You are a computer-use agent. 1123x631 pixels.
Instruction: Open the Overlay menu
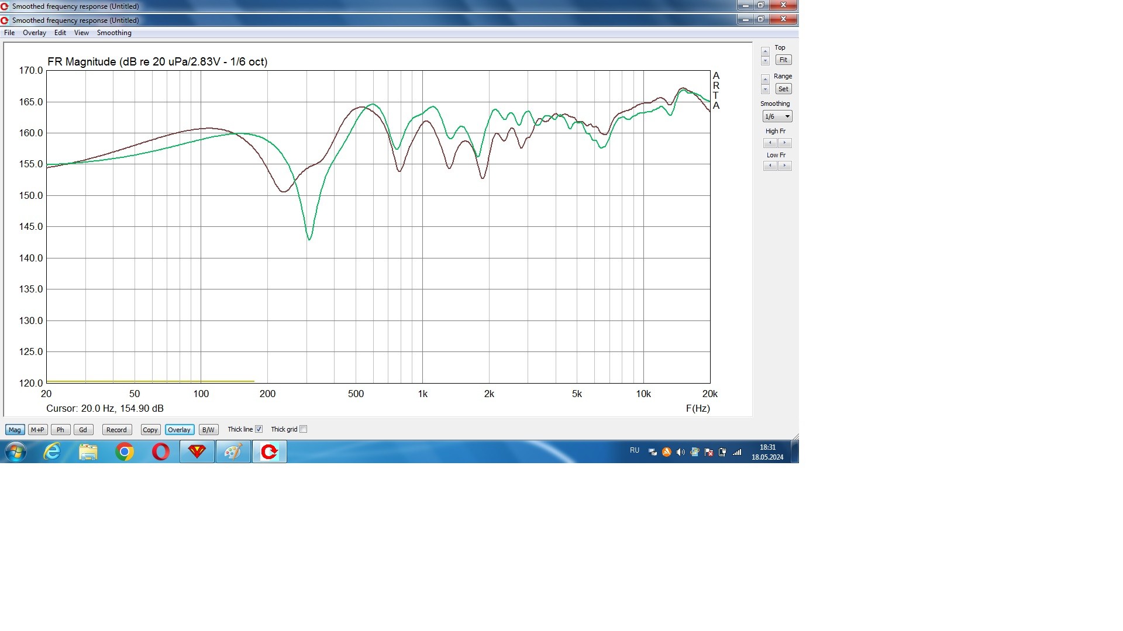coord(34,33)
